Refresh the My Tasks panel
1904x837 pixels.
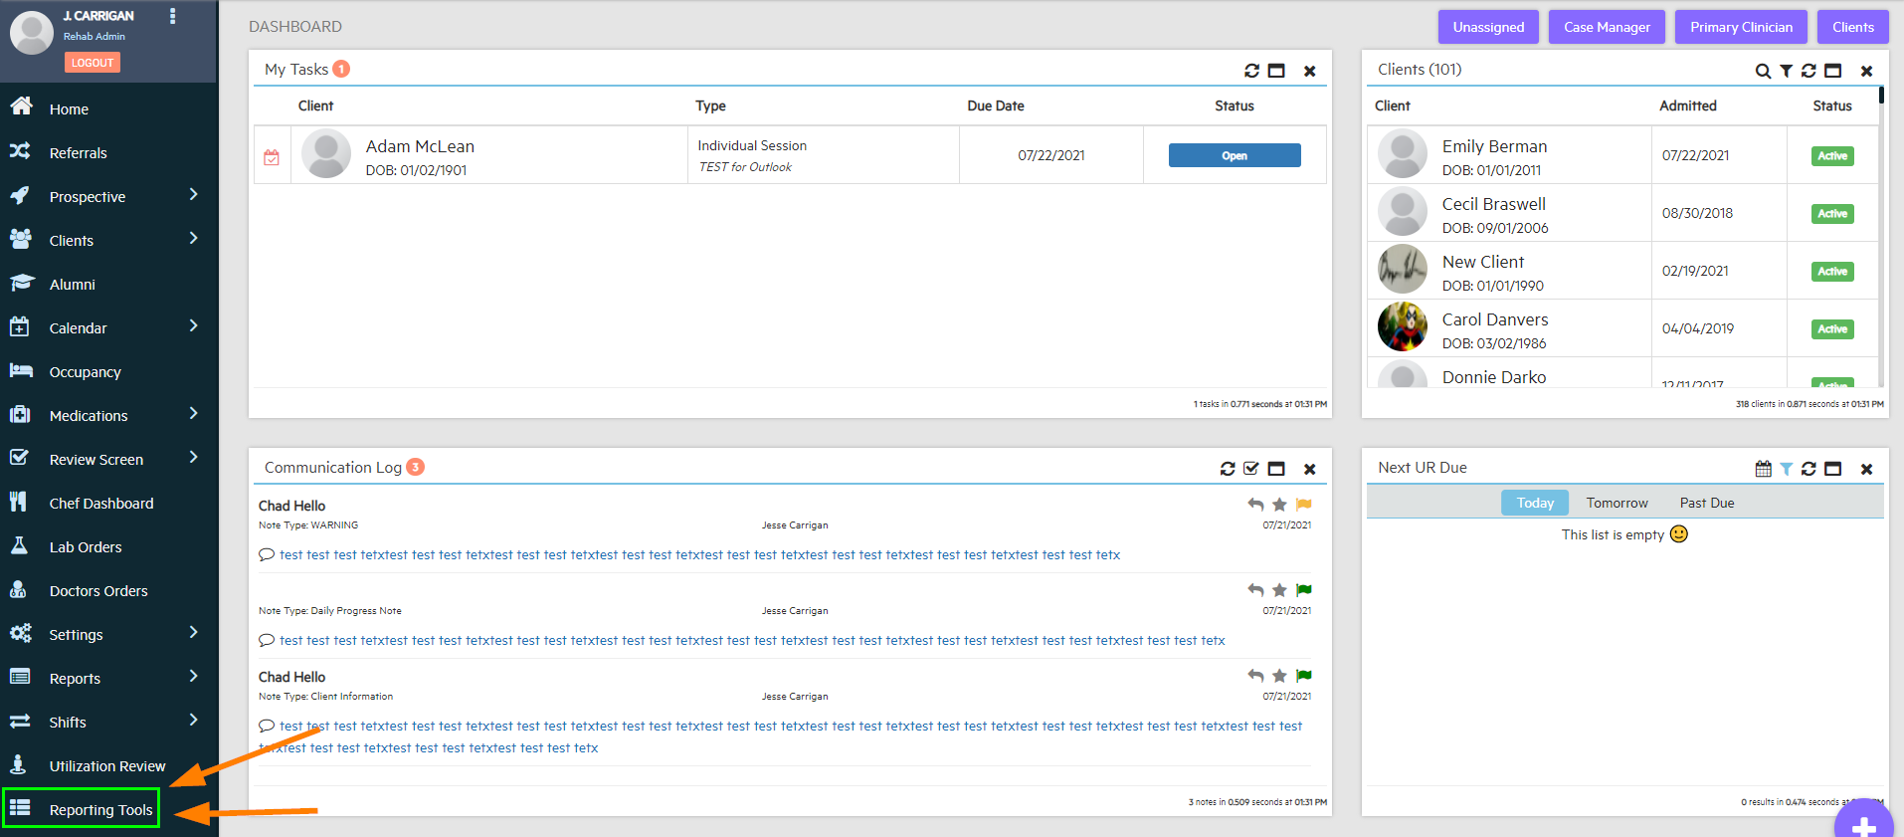(1251, 71)
